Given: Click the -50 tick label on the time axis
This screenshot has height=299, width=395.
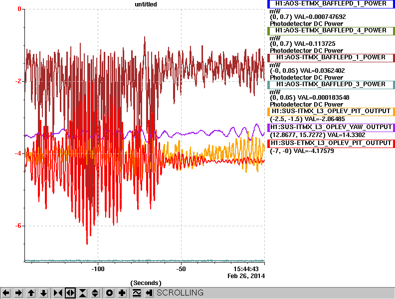Looking at the screenshot, I should tap(181, 269).
